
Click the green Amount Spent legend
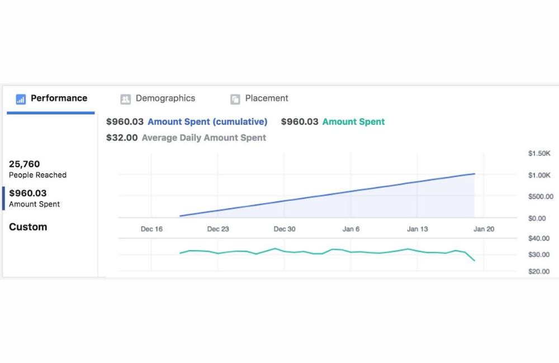[x=353, y=122]
